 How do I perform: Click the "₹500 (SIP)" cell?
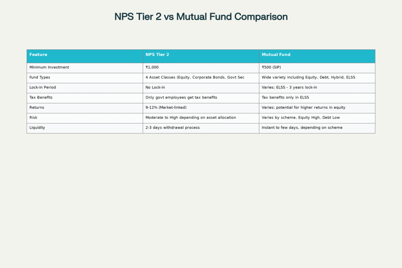tap(271, 67)
